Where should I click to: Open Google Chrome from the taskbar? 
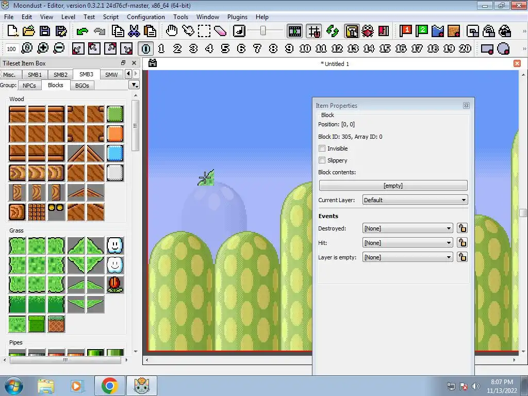[x=109, y=386]
